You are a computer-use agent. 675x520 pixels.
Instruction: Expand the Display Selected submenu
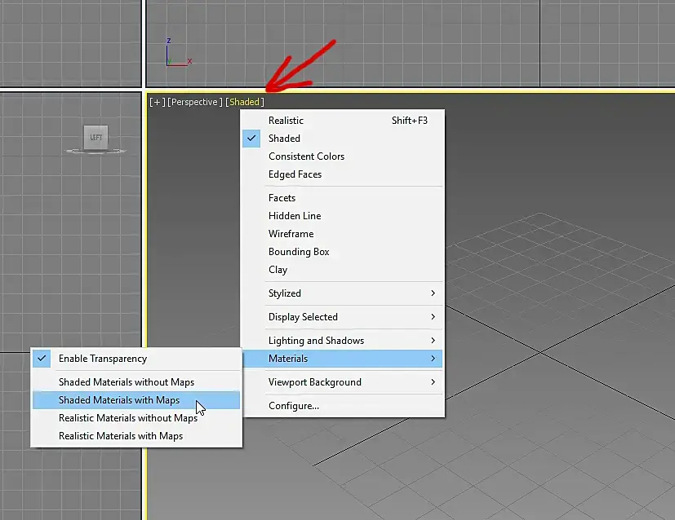pyautogui.click(x=343, y=317)
